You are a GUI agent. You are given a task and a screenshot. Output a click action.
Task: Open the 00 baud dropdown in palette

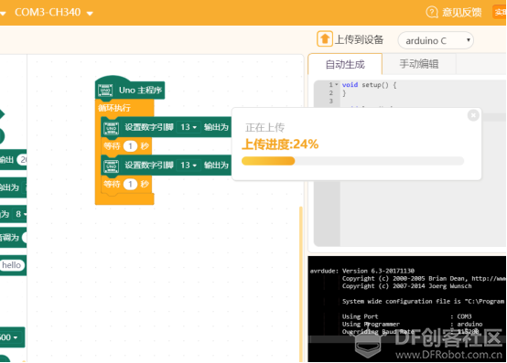pos(9,337)
